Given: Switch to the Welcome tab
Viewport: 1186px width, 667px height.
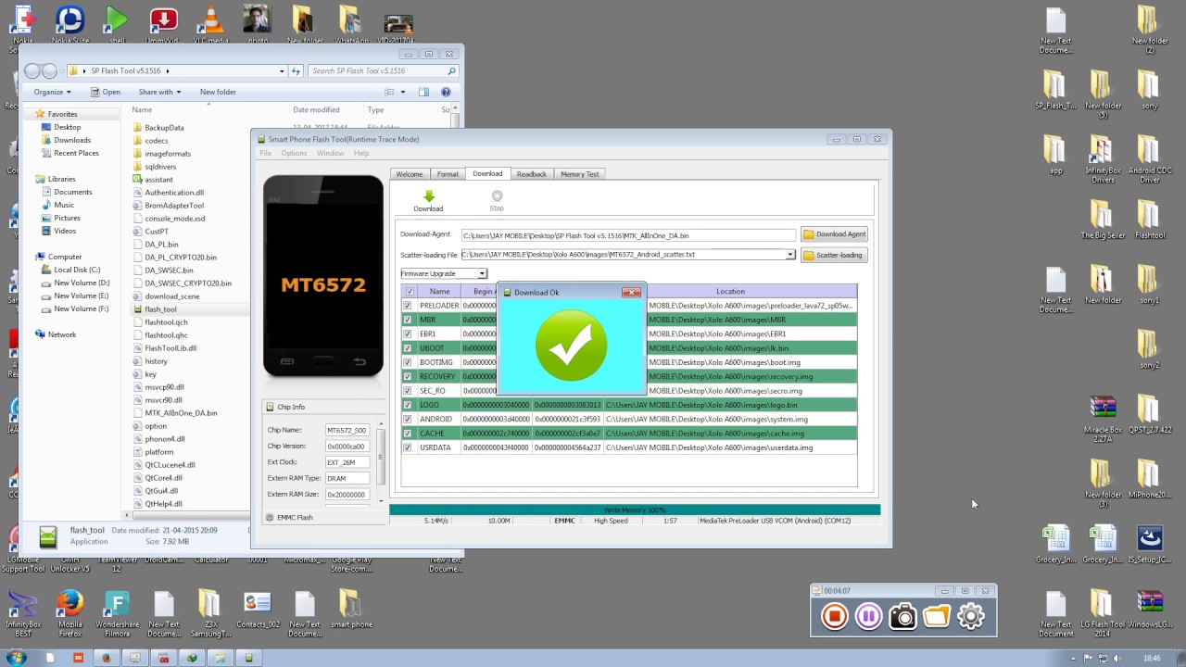Looking at the screenshot, I should [x=410, y=174].
